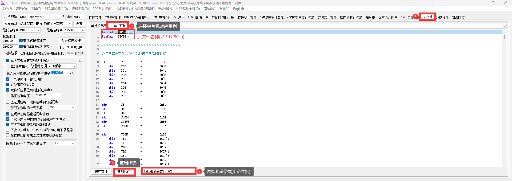Open 升级/版权 menu
512x181 pixels.
point(165,9)
